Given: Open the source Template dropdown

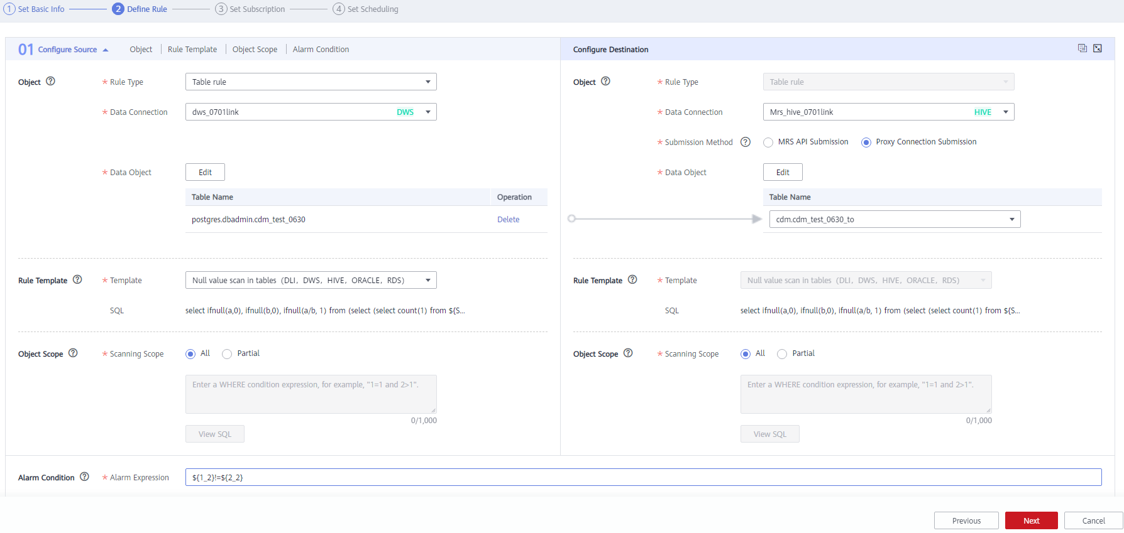Looking at the screenshot, I should [311, 280].
